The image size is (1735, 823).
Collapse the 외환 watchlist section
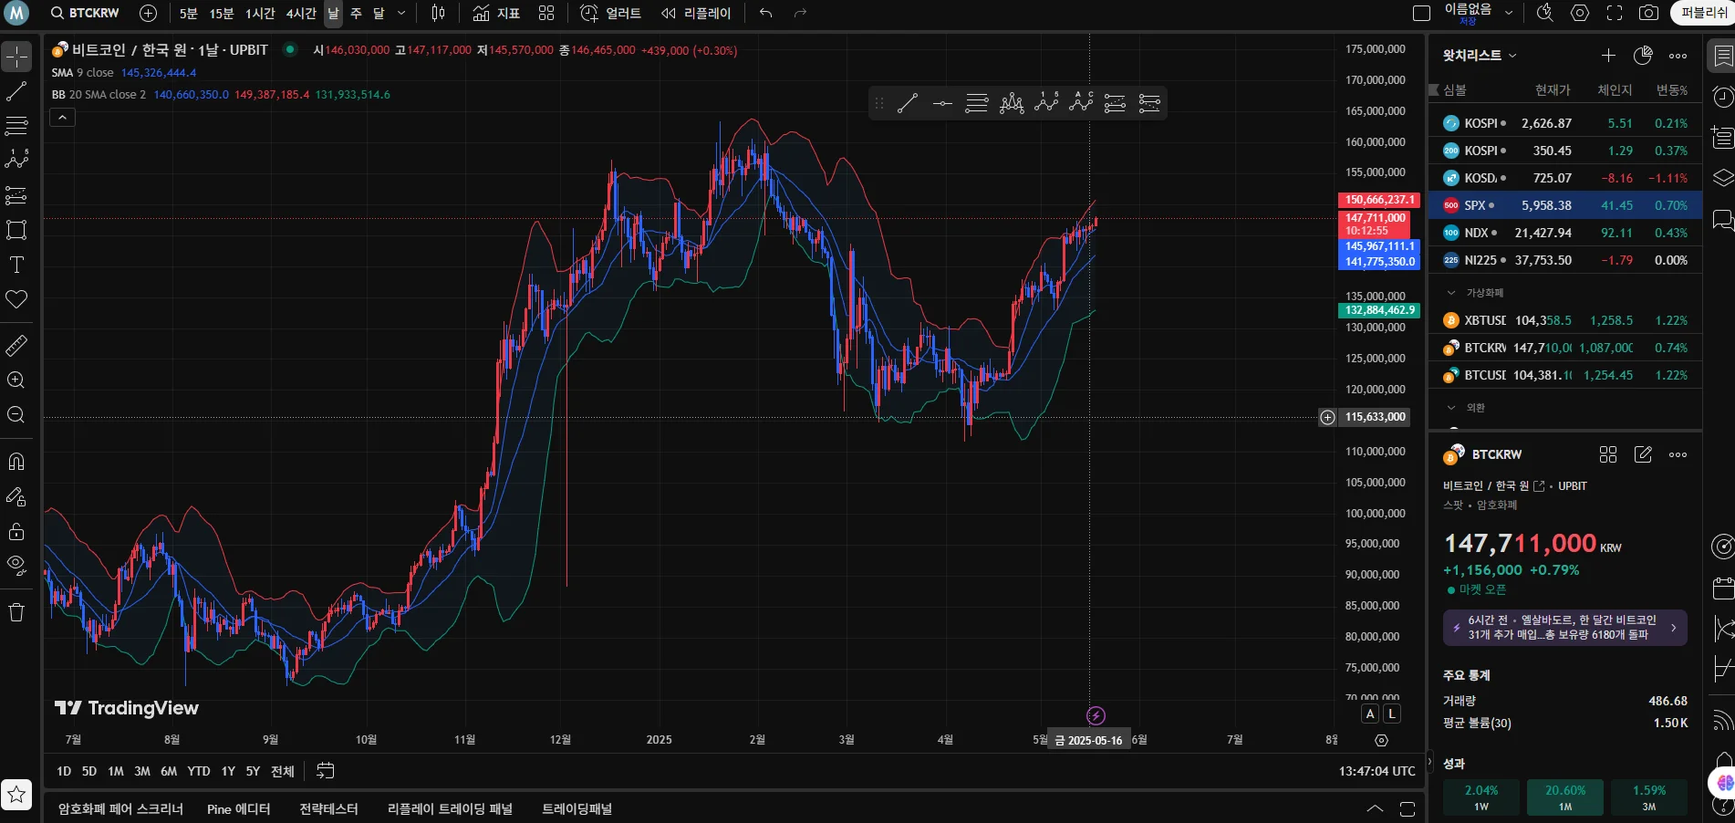pos(1451,408)
